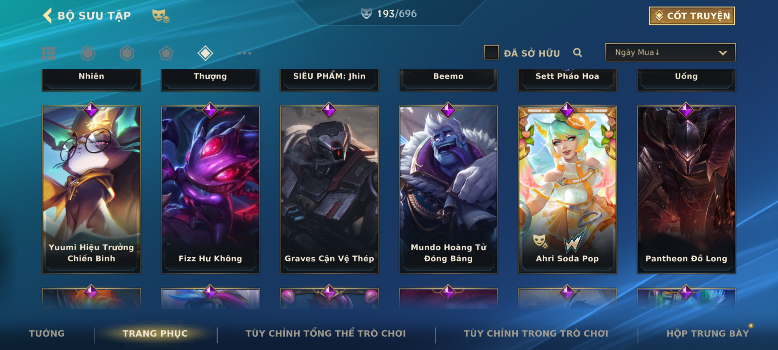The width and height of the screenshot is (778, 350).
Task: Open the skin mask coins icon
Action: click(x=161, y=16)
